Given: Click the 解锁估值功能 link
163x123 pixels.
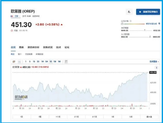Looking at the screenshot, I should [x=151, y=24].
